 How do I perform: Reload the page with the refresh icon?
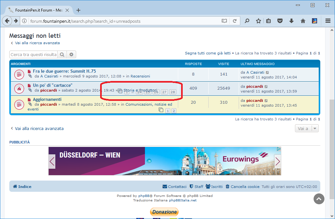tap(235, 21)
